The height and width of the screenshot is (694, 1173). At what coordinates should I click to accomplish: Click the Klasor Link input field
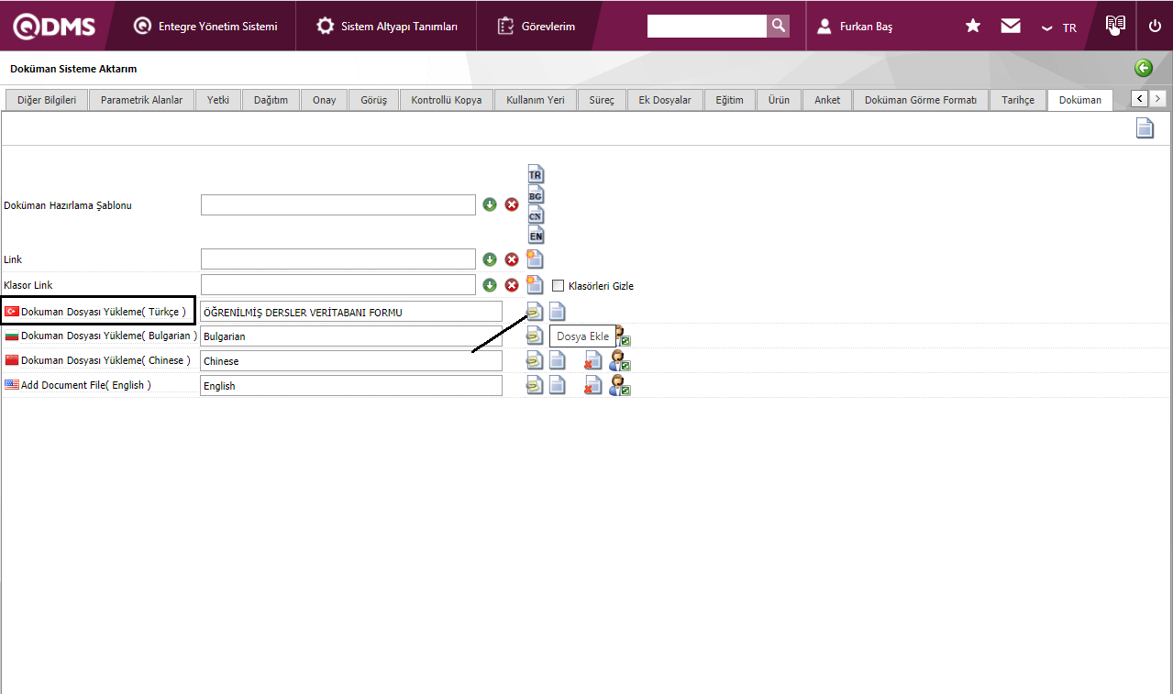point(338,285)
